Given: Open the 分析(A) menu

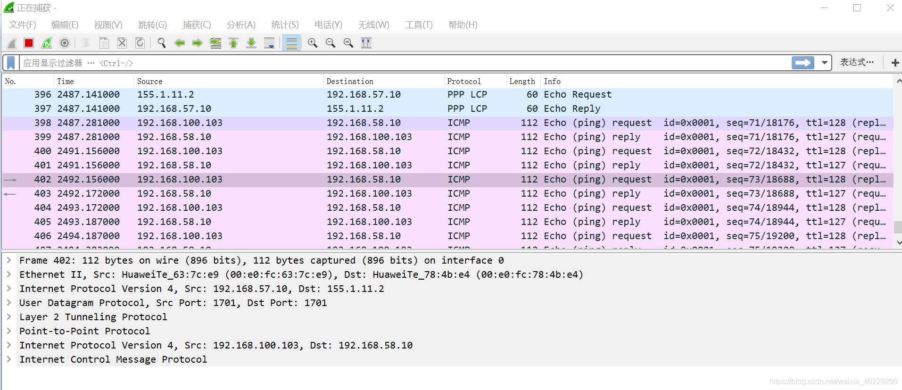Looking at the screenshot, I should (241, 25).
